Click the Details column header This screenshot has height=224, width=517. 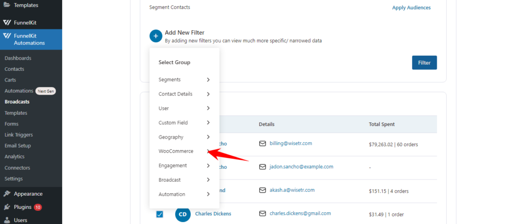(267, 124)
